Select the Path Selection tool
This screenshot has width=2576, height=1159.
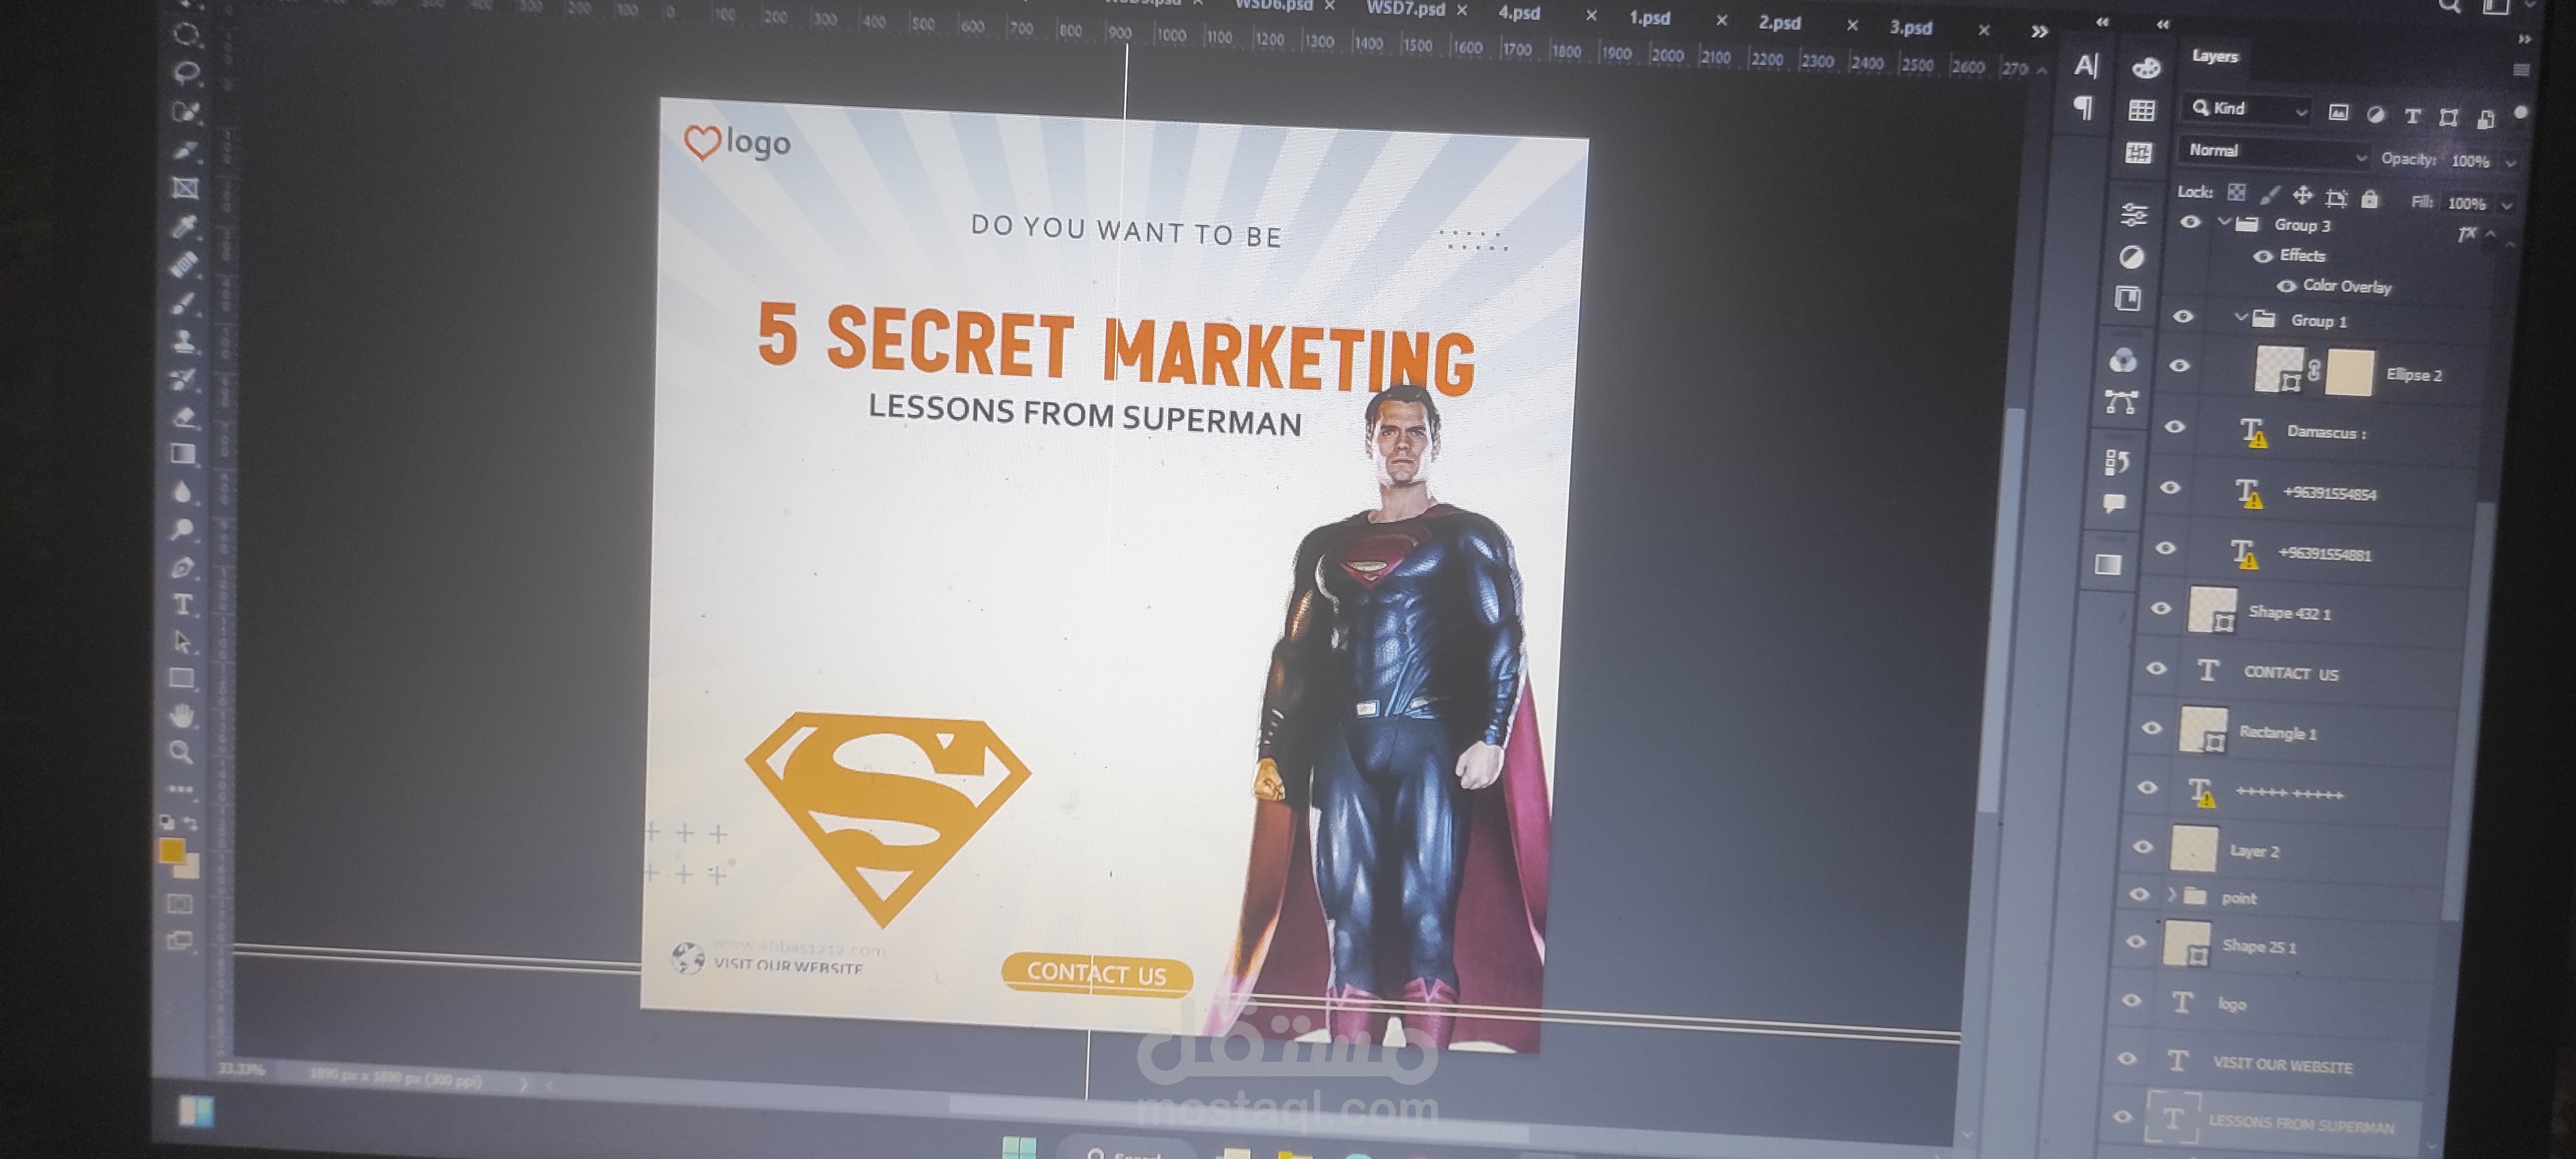pyautogui.click(x=182, y=642)
